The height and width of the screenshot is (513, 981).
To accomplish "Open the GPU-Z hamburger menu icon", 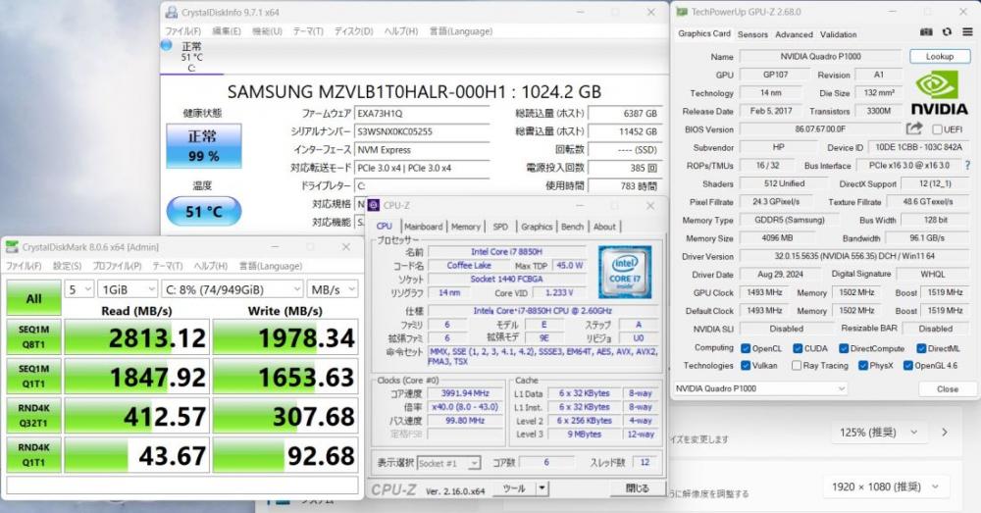I will point(967,32).
